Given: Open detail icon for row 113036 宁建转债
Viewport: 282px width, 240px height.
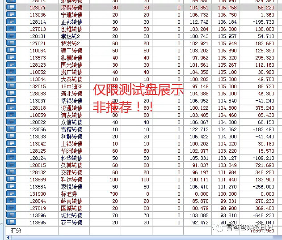Looking at the screenshot, I should pyautogui.click(x=11, y=14).
